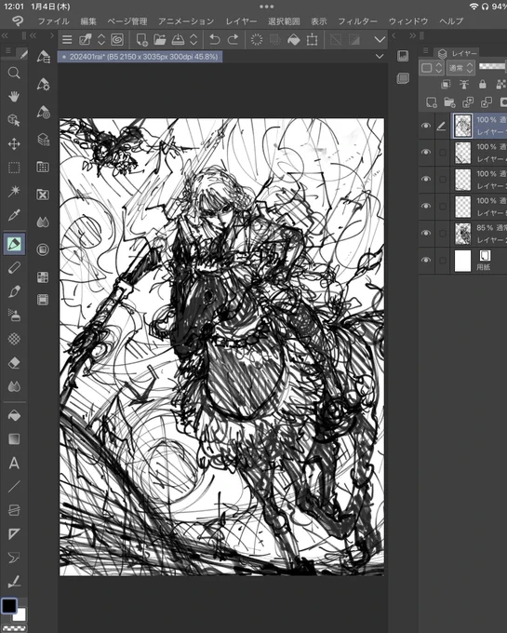Click Save icon in command bar
507x633 pixels.
pos(178,39)
